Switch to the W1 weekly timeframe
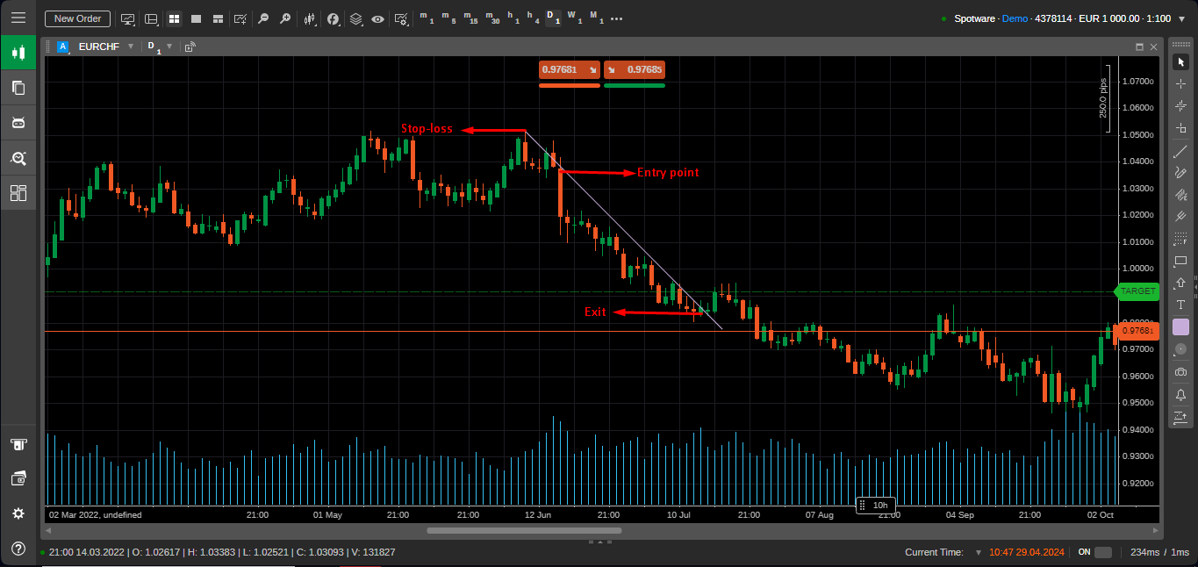 coord(577,18)
